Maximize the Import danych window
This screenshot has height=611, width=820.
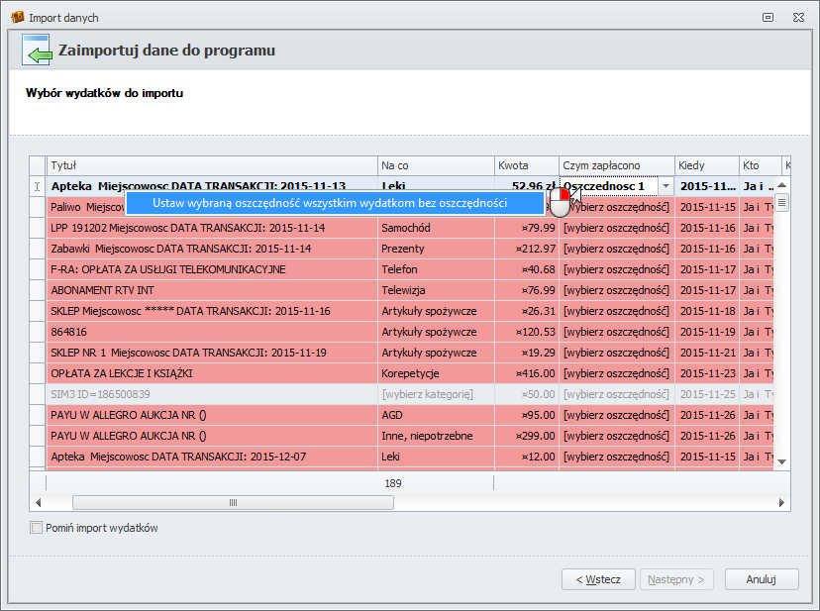(768, 17)
